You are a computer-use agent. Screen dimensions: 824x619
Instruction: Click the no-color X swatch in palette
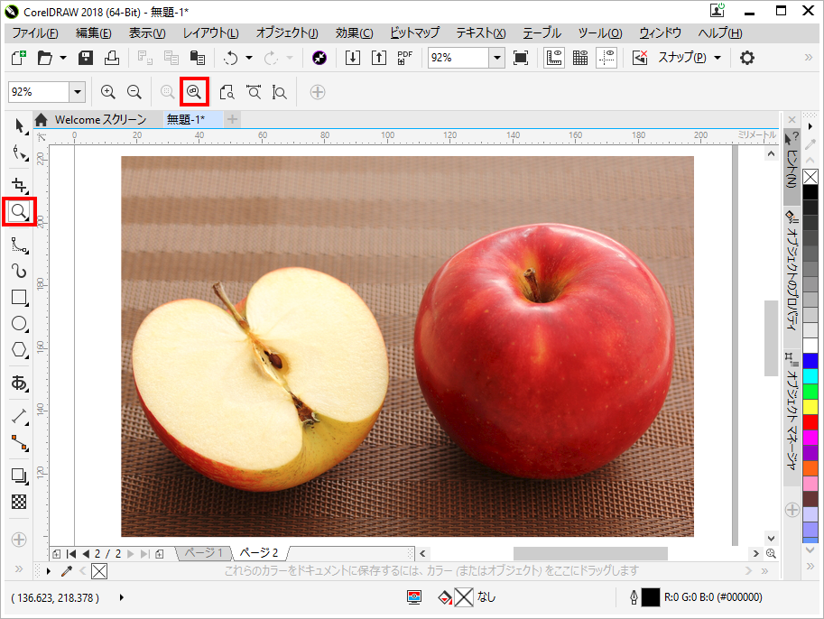pyautogui.click(x=810, y=177)
